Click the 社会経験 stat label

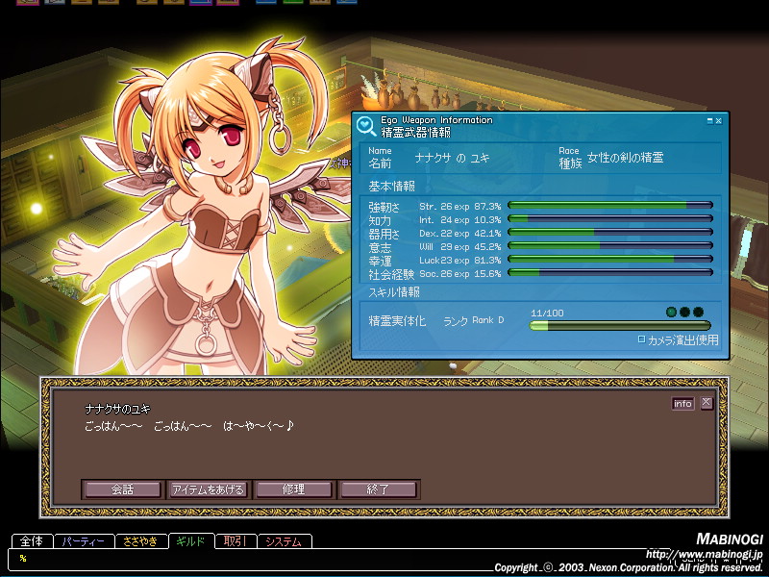pyautogui.click(x=391, y=274)
